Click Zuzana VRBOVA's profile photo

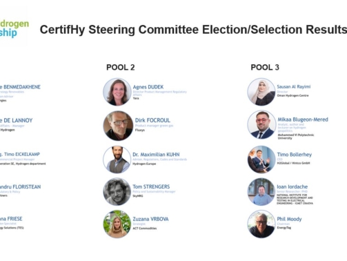(x=117, y=224)
